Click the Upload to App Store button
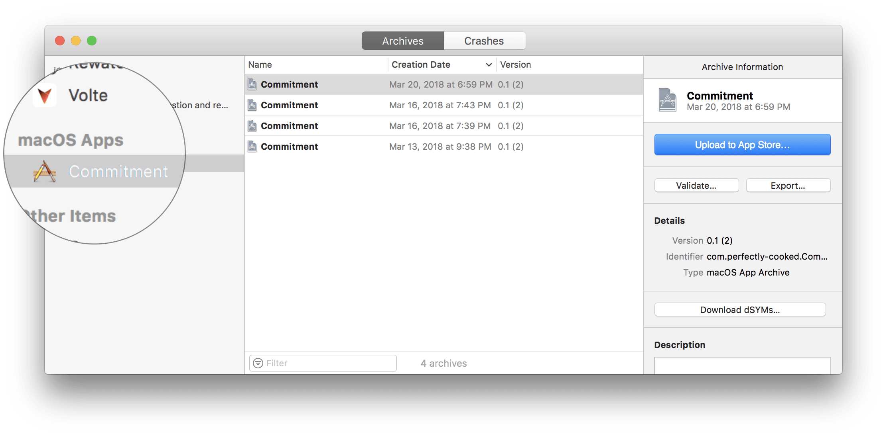The height and width of the screenshot is (438, 887). [x=742, y=145]
